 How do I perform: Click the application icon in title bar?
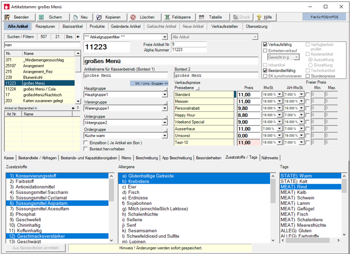coord(7,7)
